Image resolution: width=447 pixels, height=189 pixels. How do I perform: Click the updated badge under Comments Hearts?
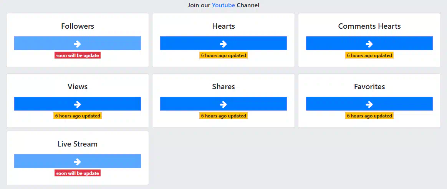[x=369, y=55]
